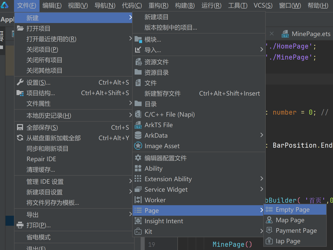Click the Kit terminal icon
The image size is (333, 250).
point(138,231)
